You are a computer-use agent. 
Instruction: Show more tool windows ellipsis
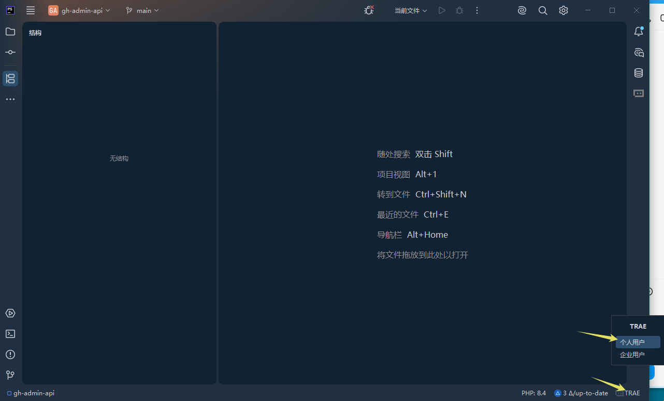coord(10,99)
